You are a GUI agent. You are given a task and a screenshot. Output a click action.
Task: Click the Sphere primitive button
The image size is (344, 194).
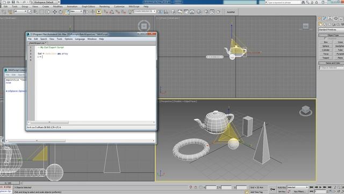click(x=326, y=46)
